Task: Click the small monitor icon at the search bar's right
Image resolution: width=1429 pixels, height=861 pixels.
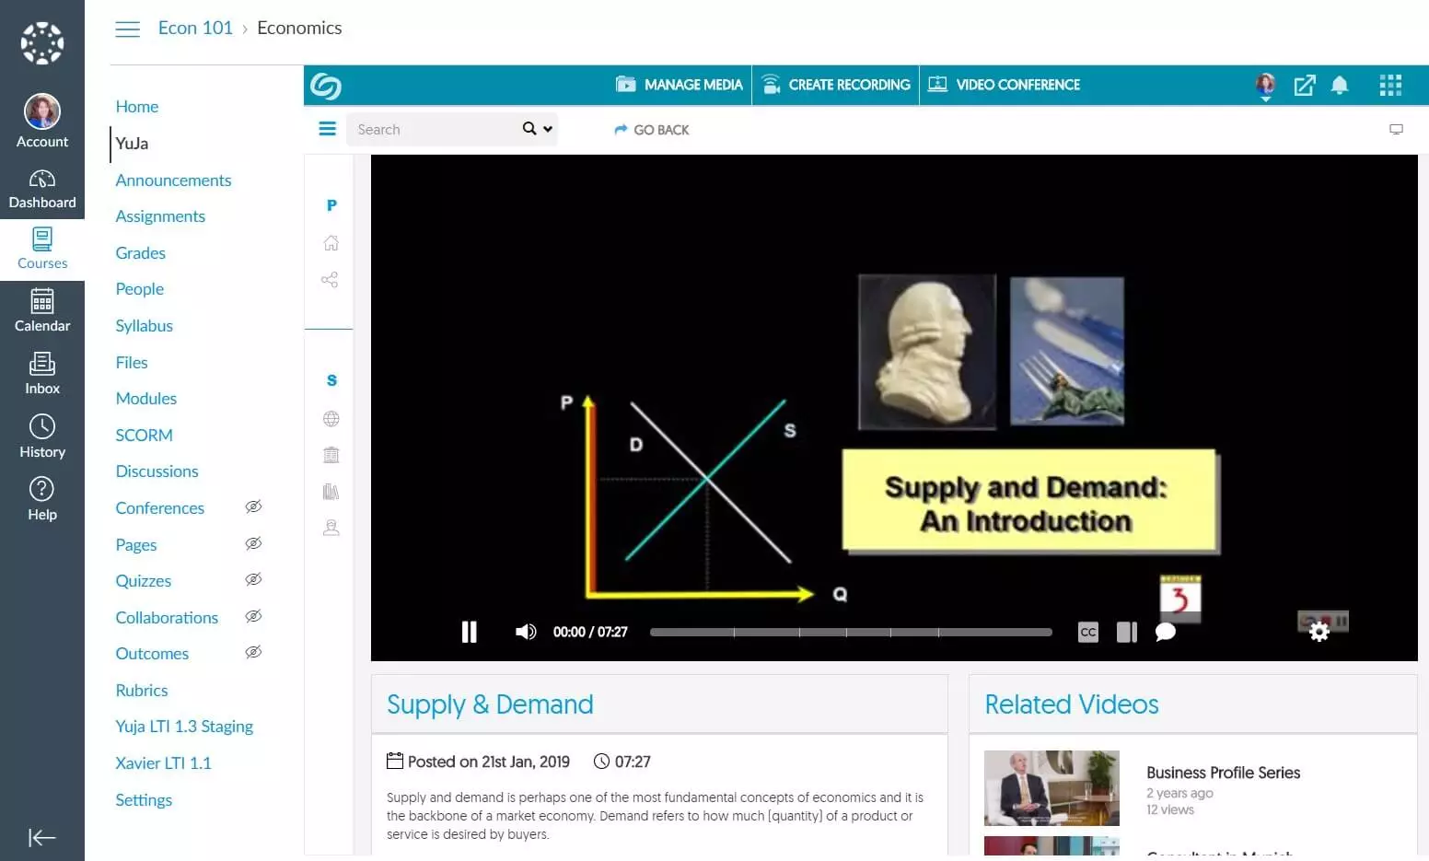Action: coord(1396,130)
